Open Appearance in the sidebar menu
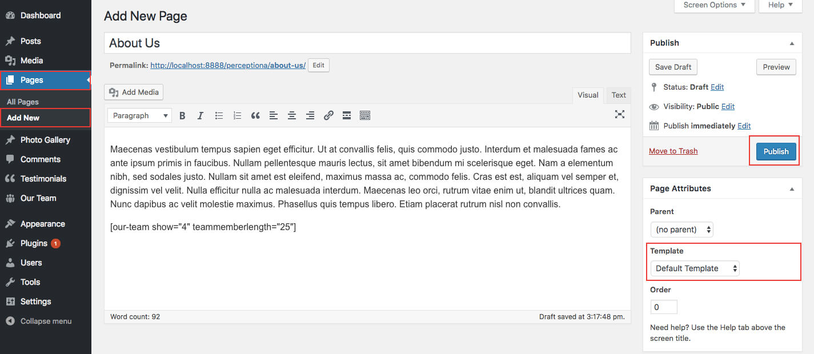Viewport: 814px width, 354px height. click(43, 224)
